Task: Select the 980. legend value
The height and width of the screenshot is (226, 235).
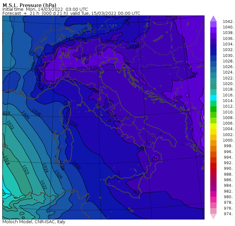Action: tap(229, 197)
